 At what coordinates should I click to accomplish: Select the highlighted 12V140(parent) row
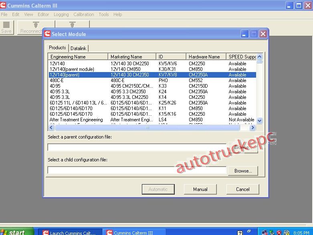152,75
